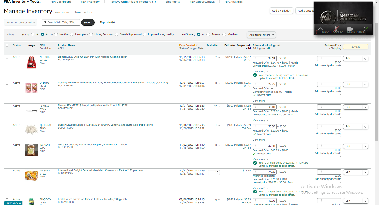Open the International Delight Creamer thumbnail
The width and height of the screenshot is (379, 205).
[x=32, y=175]
